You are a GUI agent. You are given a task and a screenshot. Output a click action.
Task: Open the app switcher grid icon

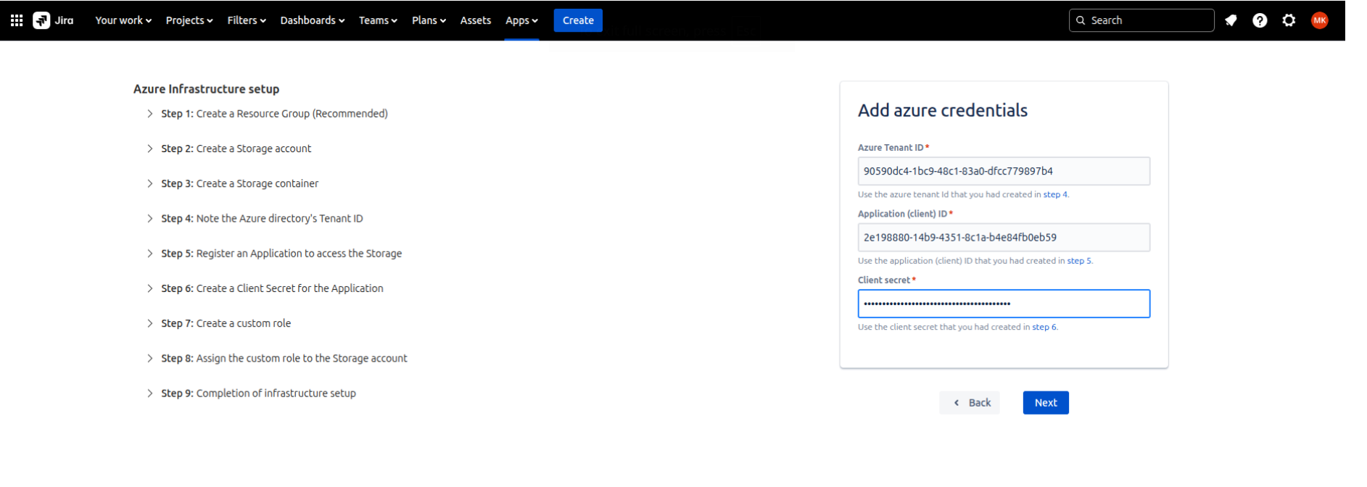point(17,20)
